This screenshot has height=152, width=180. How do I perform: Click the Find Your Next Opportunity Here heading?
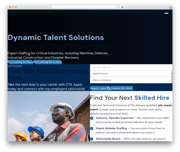pyautogui.click(x=48, y=74)
